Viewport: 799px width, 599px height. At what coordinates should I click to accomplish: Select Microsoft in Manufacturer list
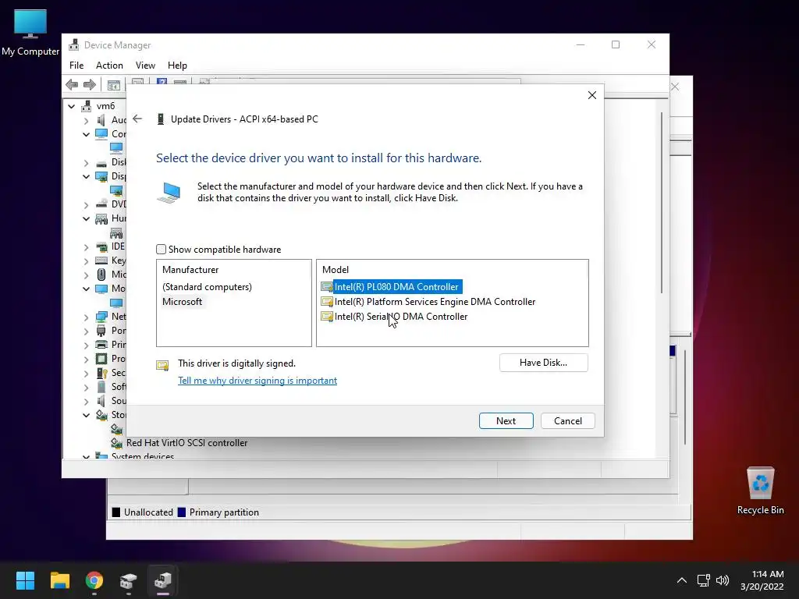[182, 302]
